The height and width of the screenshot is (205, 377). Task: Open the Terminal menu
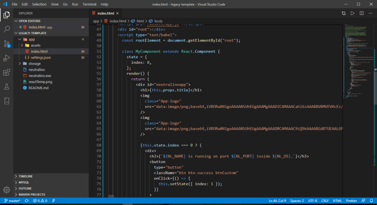tap(90, 4)
